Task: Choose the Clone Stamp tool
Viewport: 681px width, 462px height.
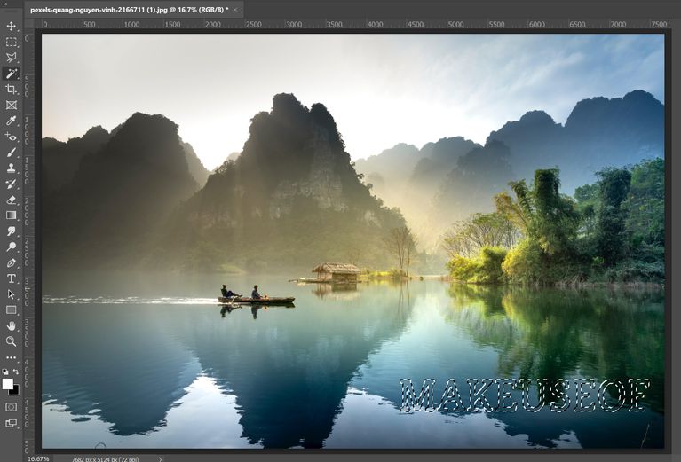Action: (x=12, y=168)
